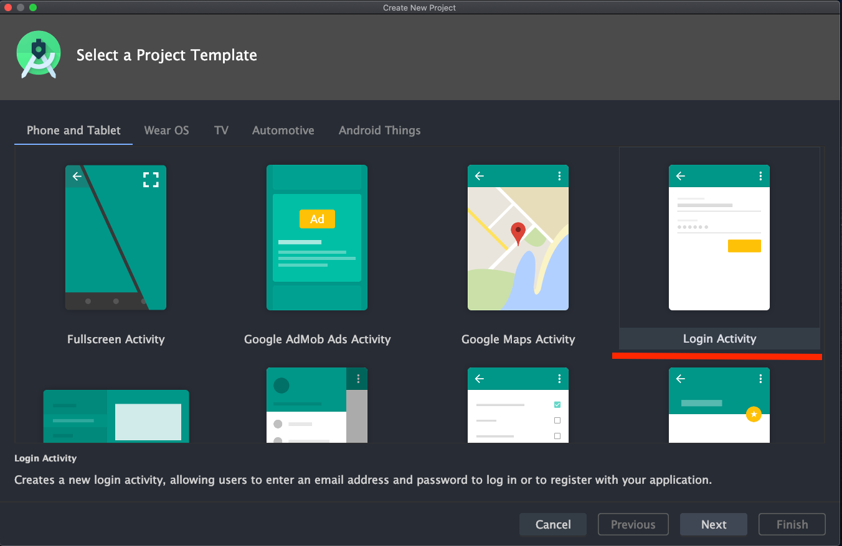The image size is (842, 546).
Task: Click the fullscreen expand icon in Fullscreen Activity
Action: [151, 180]
